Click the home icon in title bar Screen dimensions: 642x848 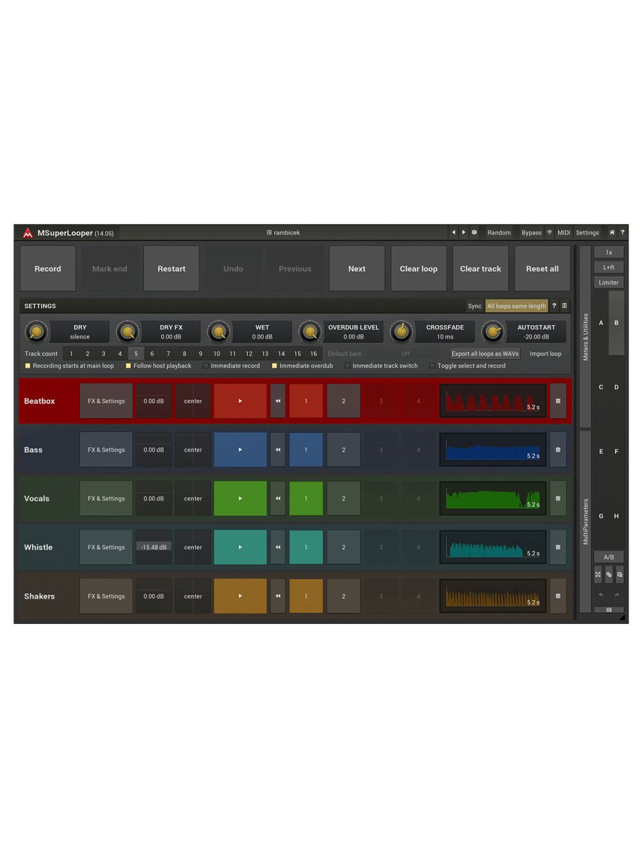coord(612,233)
